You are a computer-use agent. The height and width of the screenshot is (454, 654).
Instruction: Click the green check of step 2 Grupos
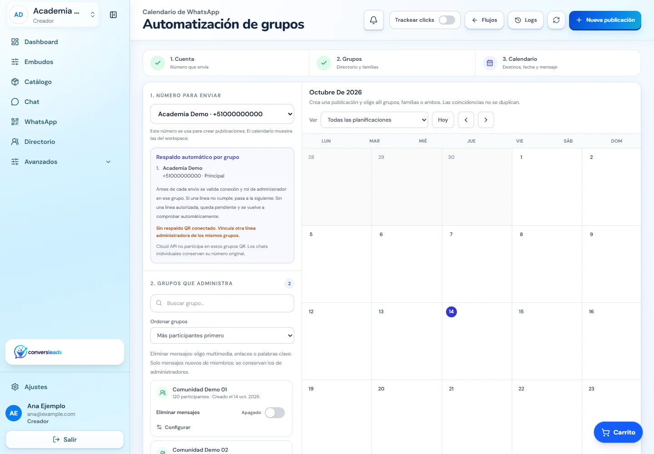click(324, 63)
